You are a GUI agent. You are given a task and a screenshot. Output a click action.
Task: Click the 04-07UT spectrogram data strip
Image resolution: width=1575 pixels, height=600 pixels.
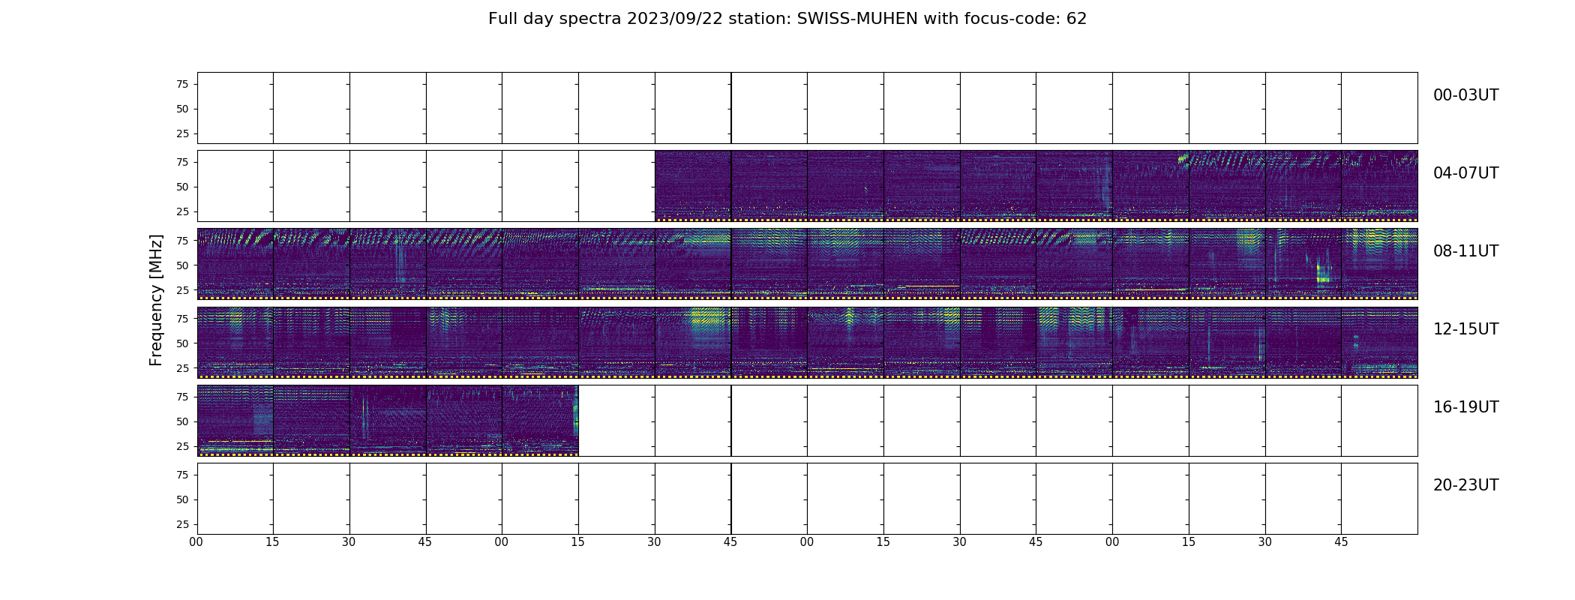1036,186
